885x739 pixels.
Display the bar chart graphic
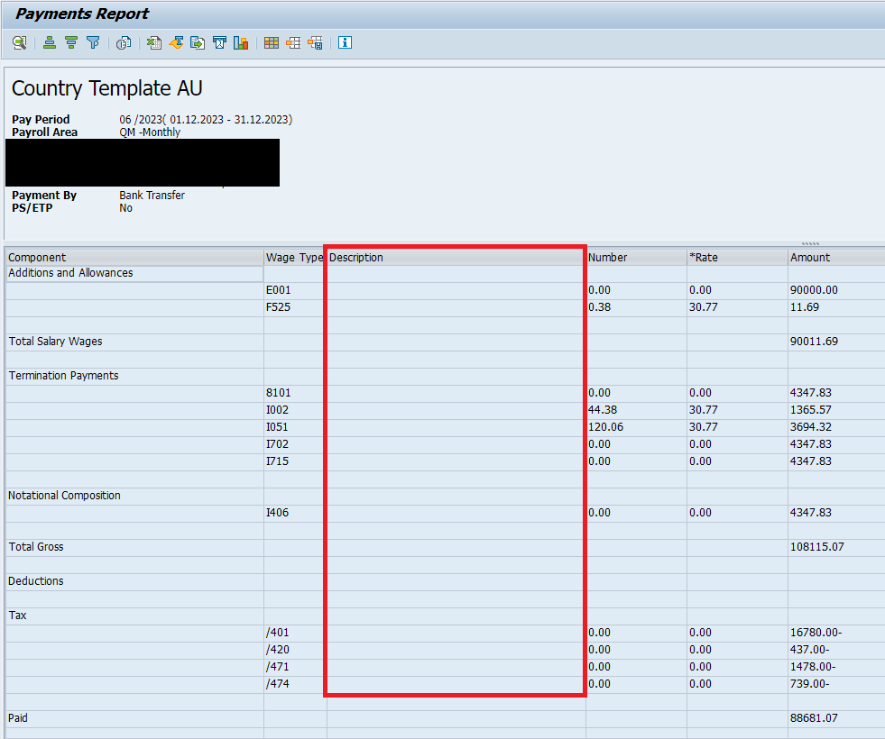tap(241, 43)
